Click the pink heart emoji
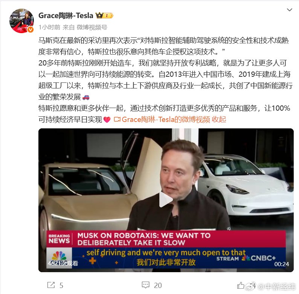Image resolution: width=299 pixels, height=294 pixels. click(x=107, y=120)
